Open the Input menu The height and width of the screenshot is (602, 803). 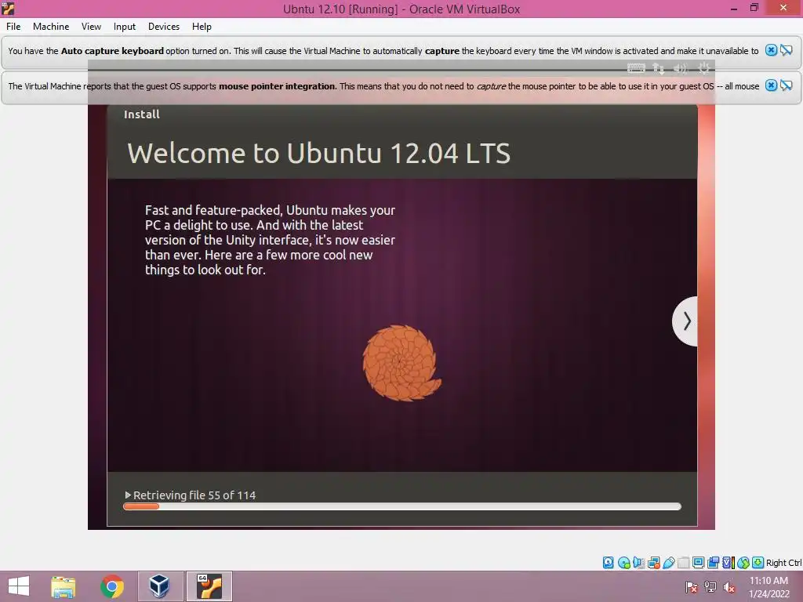click(125, 27)
